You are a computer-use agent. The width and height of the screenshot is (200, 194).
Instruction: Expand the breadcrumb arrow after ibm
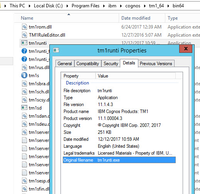[x=121, y=6]
